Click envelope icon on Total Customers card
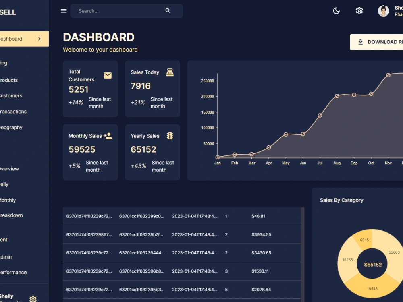 point(108,75)
